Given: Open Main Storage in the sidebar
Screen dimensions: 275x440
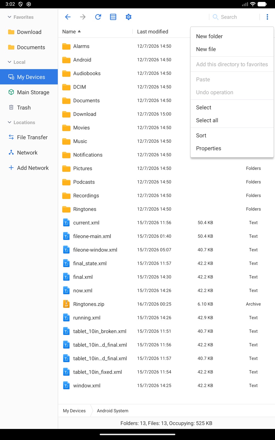Looking at the screenshot, I should pyautogui.click(x=29, y=92).
